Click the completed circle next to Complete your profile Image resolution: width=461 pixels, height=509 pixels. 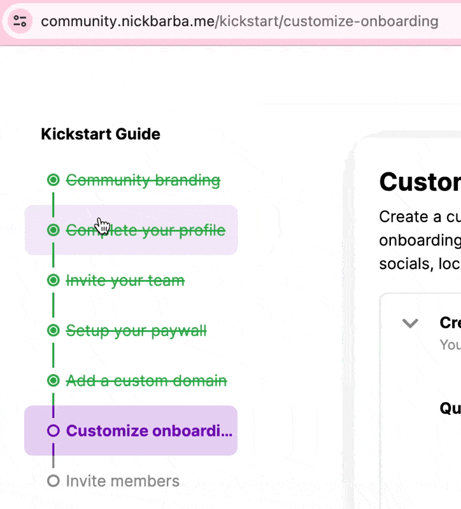53,230
